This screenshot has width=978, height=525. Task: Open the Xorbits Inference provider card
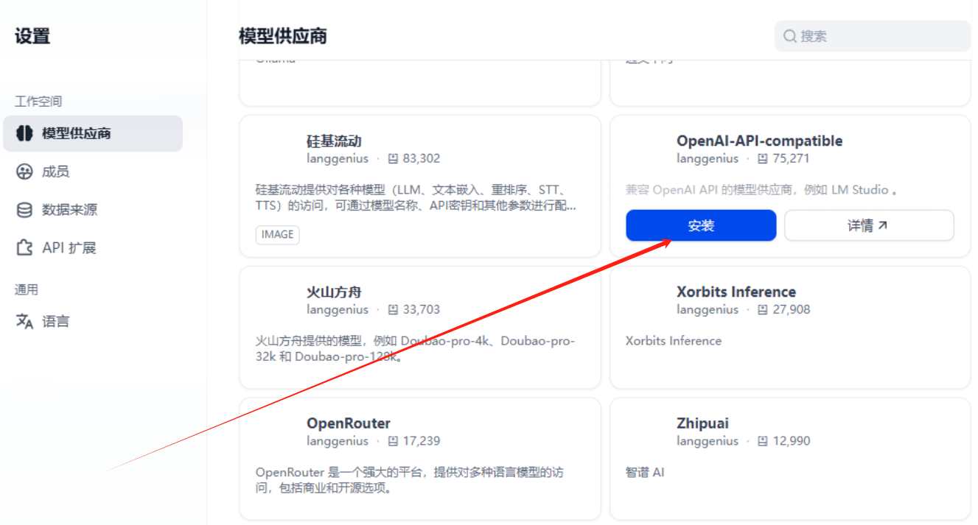click(790, 327)
